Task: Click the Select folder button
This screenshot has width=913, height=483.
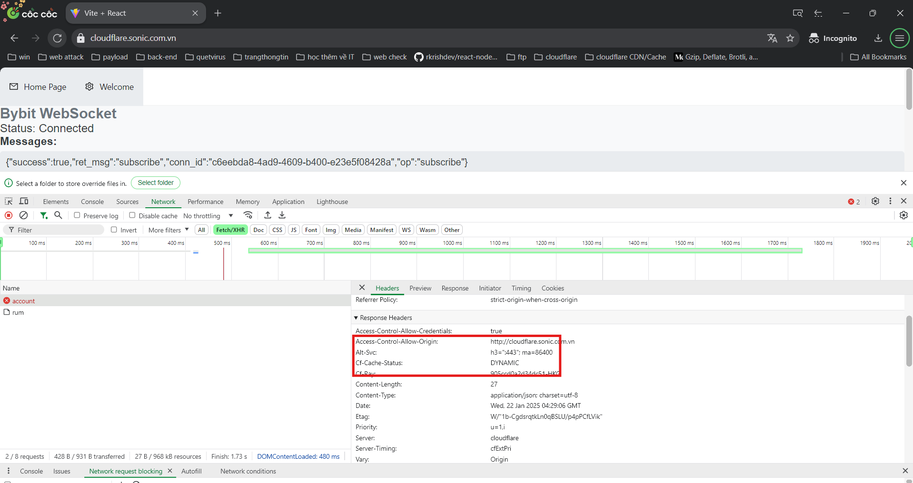Action: pyautogui.click(x=156, y=183)
